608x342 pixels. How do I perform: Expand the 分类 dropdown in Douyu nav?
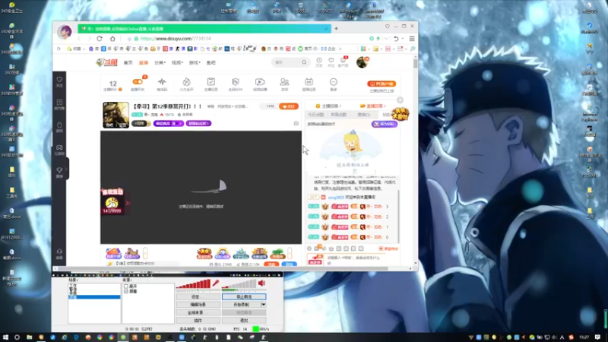point(160,62)
